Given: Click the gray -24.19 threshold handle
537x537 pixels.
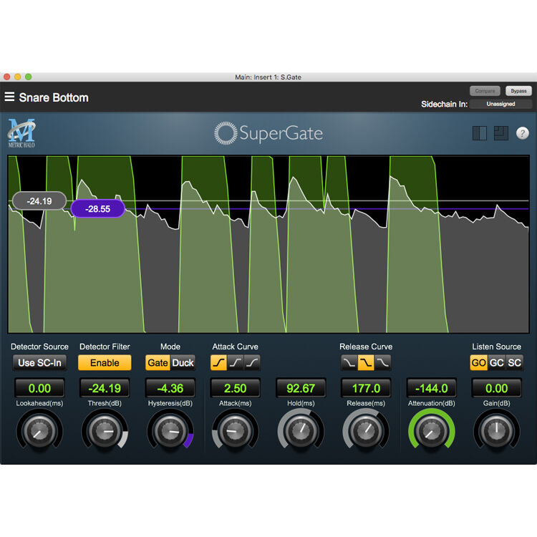Looking at the screenshot, I should 39,200.
